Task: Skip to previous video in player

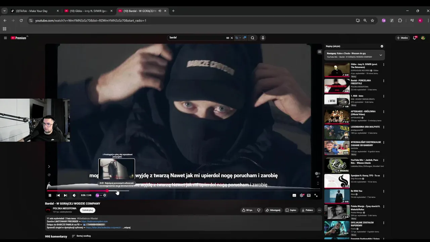Action: [x=58, y=195]
